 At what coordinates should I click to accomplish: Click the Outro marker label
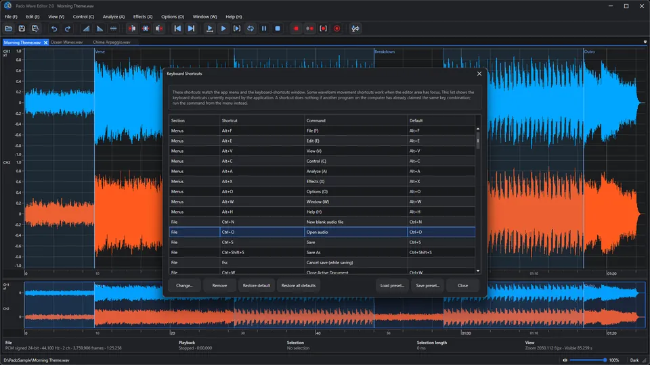tap(590, 52)
